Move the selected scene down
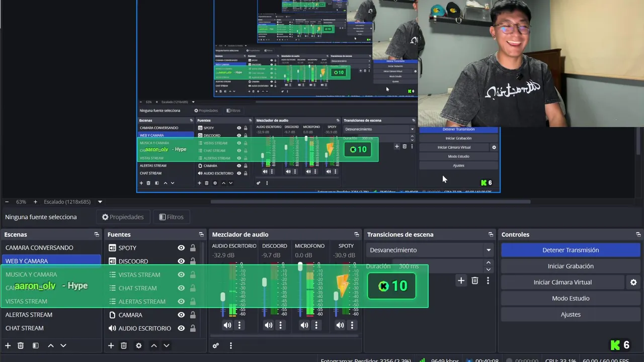644x362 pixels. pos(63,345)
